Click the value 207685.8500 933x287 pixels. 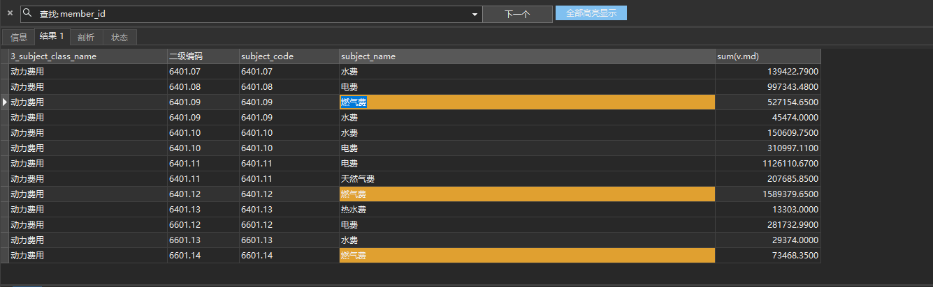(x=793, y=179)
